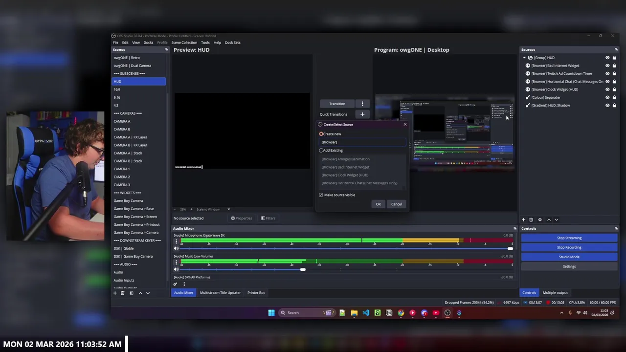Hide the [Gradient] HUD: Shadow eye

(607, 105)
